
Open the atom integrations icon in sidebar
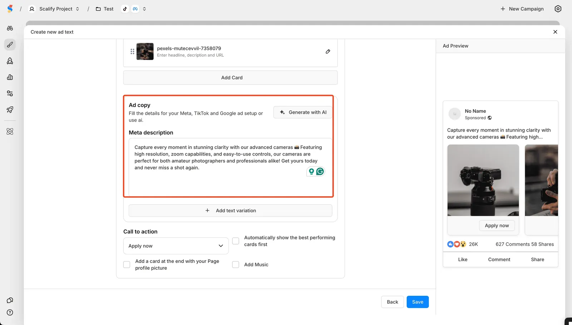[10, 131]
